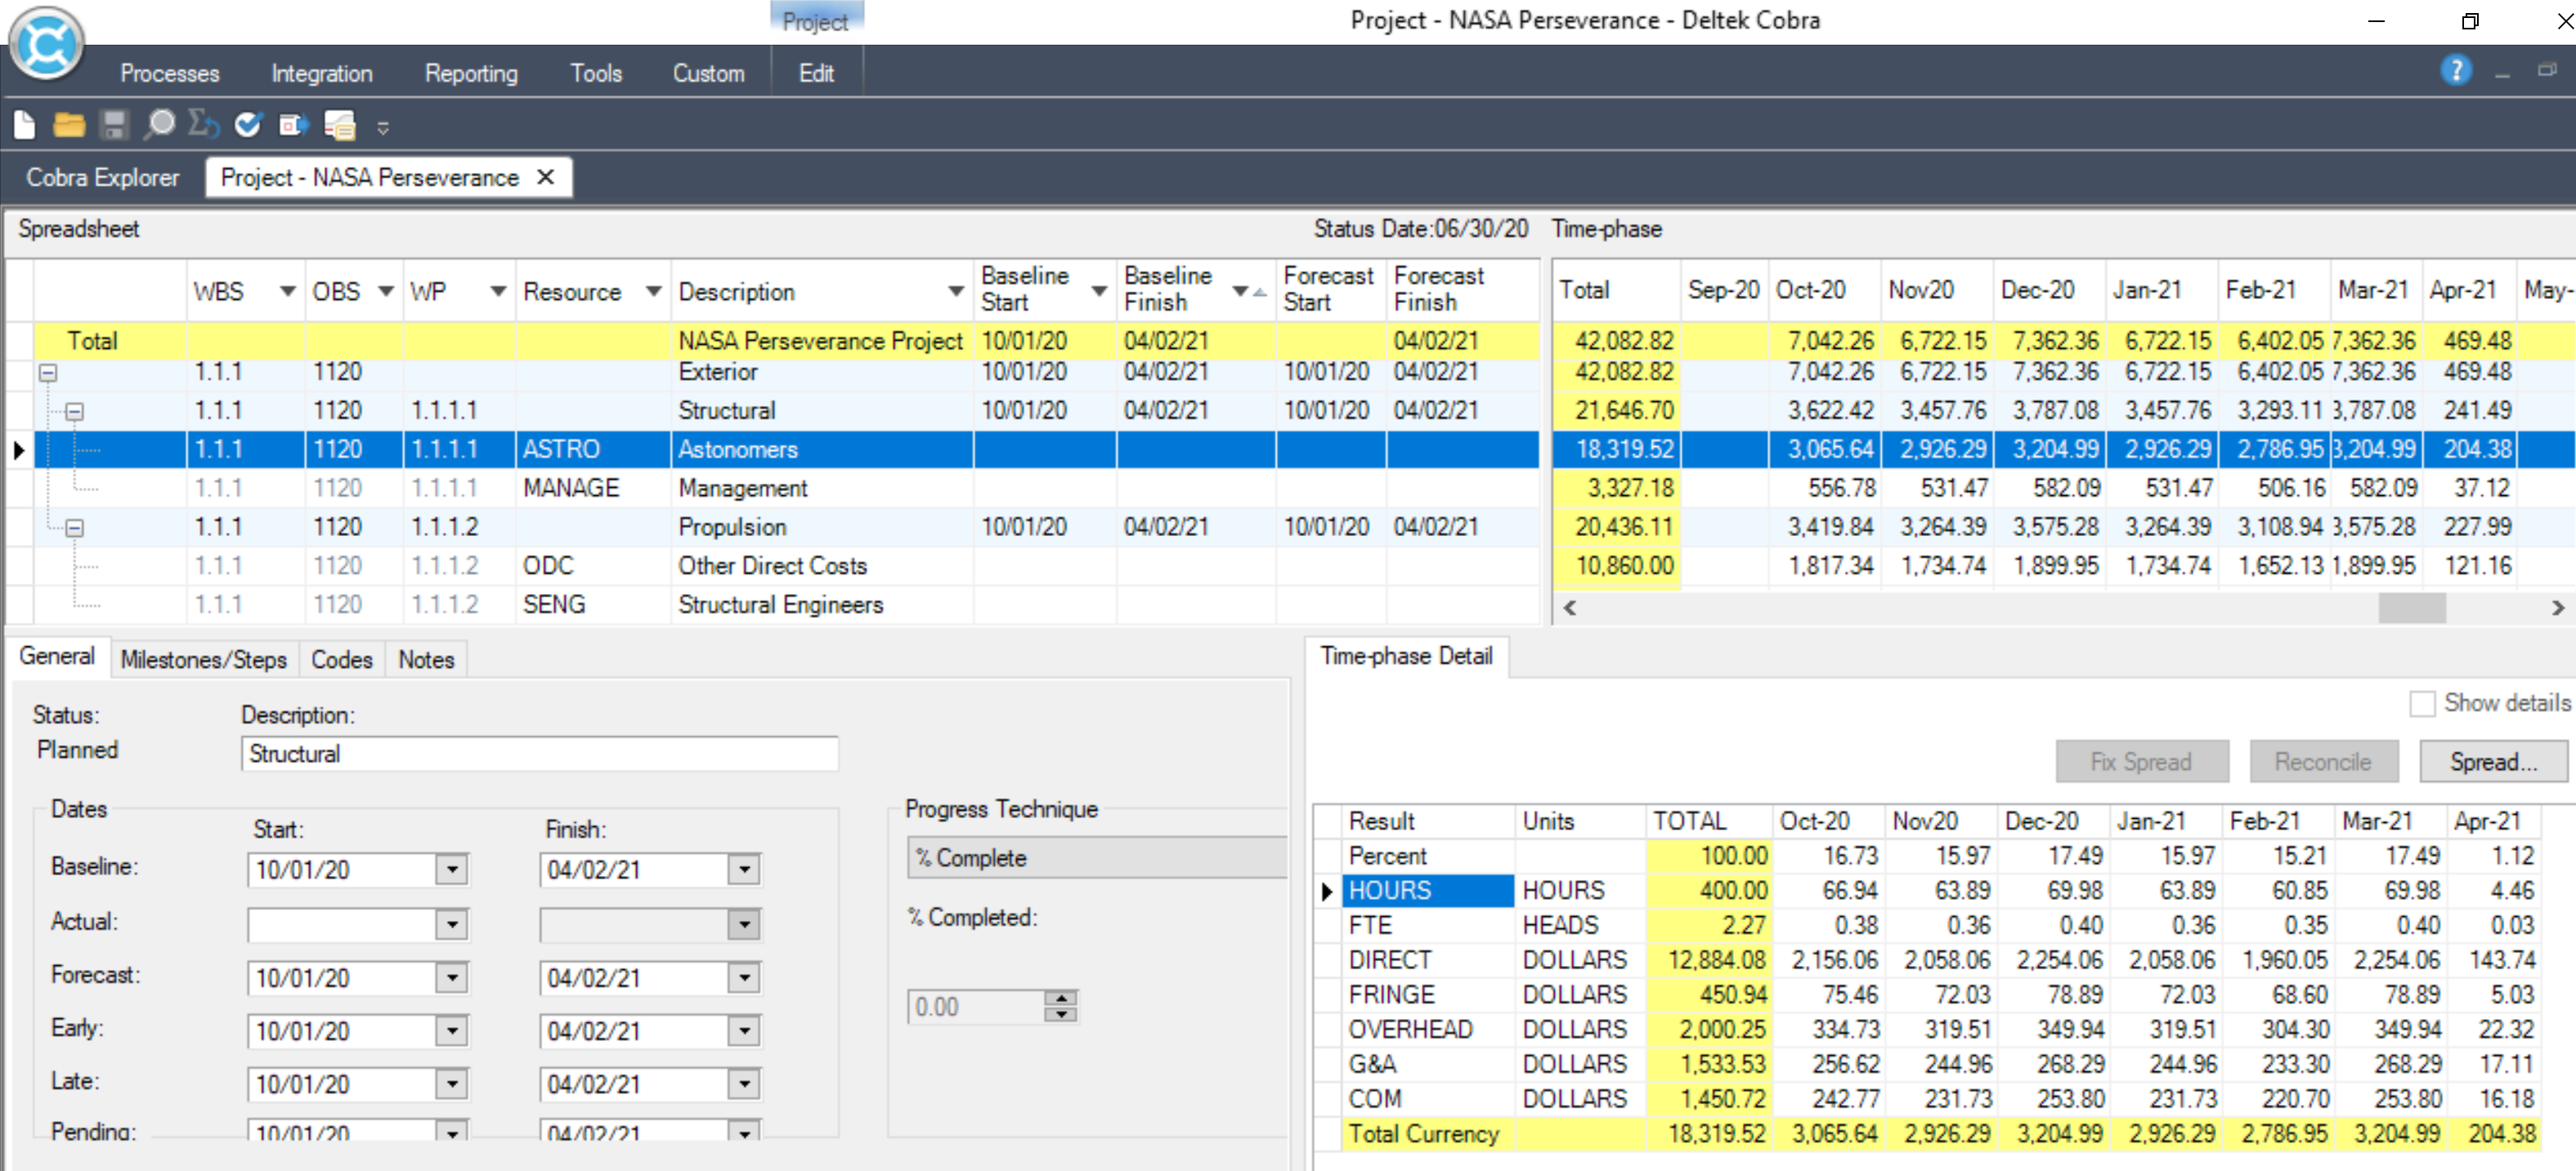Open the % Complete progress technique field

click(x=1096, y=857)
